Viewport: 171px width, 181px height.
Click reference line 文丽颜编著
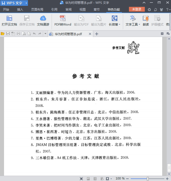point(83,93)
